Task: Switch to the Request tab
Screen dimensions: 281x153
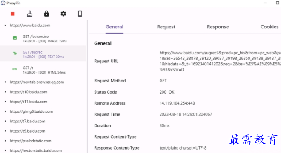Action: pos(166,27)
